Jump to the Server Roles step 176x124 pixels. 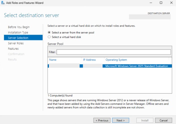tap(16, 43)
